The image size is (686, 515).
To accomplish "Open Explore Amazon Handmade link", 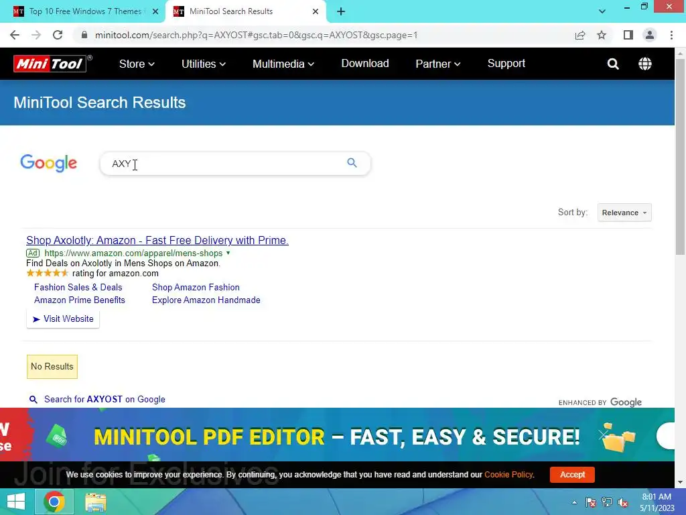I will click(x=206, y=300).
